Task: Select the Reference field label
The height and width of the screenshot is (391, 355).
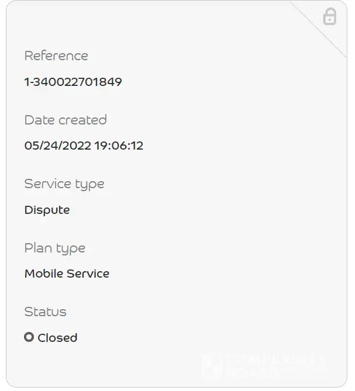Action: [x=56, y=56]
